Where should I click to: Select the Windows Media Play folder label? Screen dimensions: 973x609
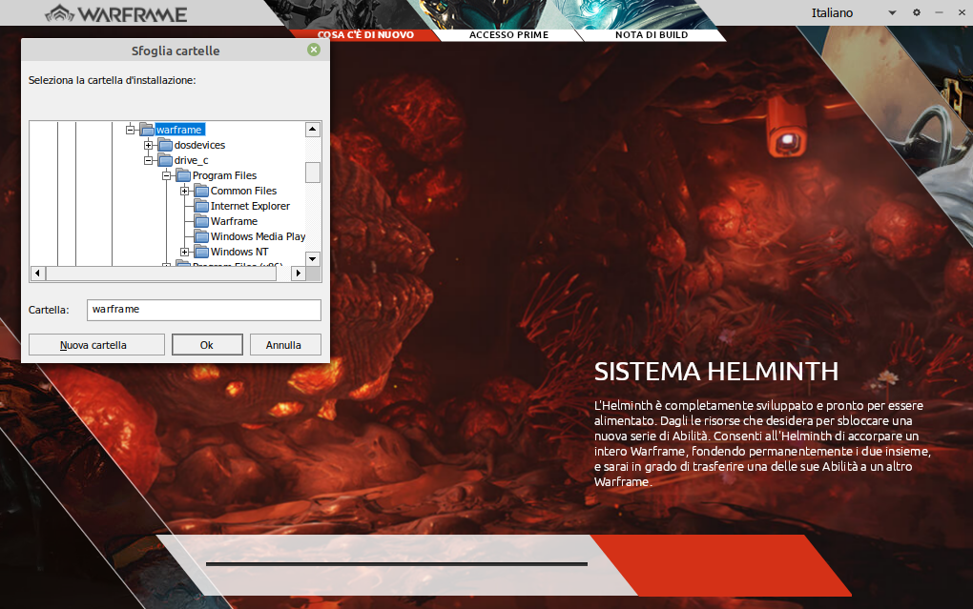[259, 236]
